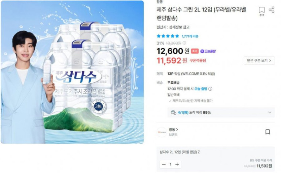Bookmark the 광동 brand

[x=268, y=132]
